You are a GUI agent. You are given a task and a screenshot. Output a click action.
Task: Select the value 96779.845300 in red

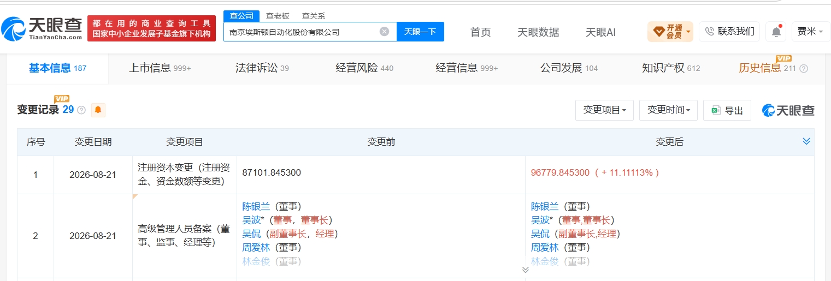click(560, 172)
